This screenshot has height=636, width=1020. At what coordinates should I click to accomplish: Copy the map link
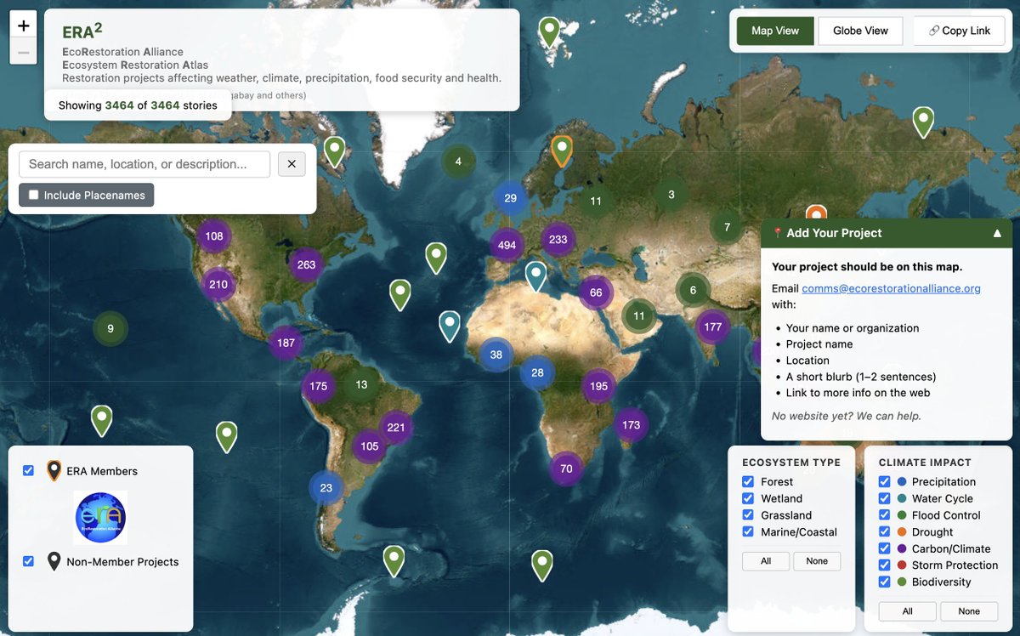pos(960,31)
